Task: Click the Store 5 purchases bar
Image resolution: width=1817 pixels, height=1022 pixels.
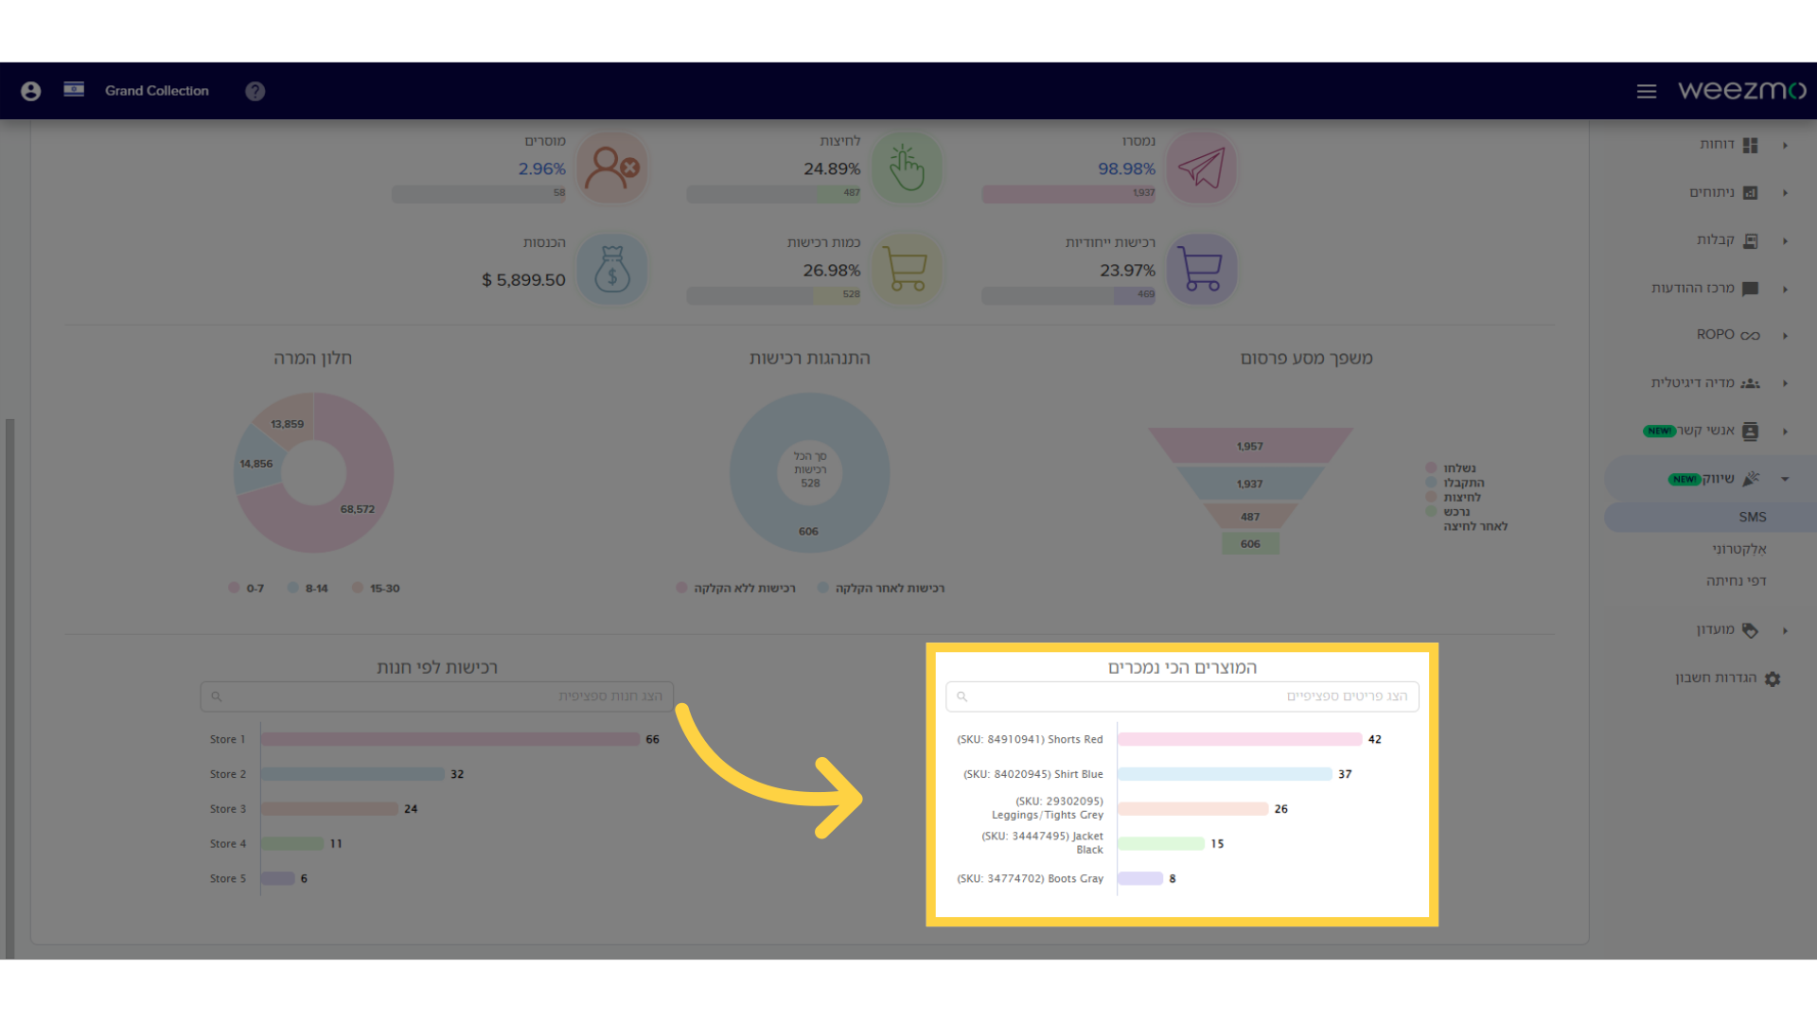Action: (278, 878)
